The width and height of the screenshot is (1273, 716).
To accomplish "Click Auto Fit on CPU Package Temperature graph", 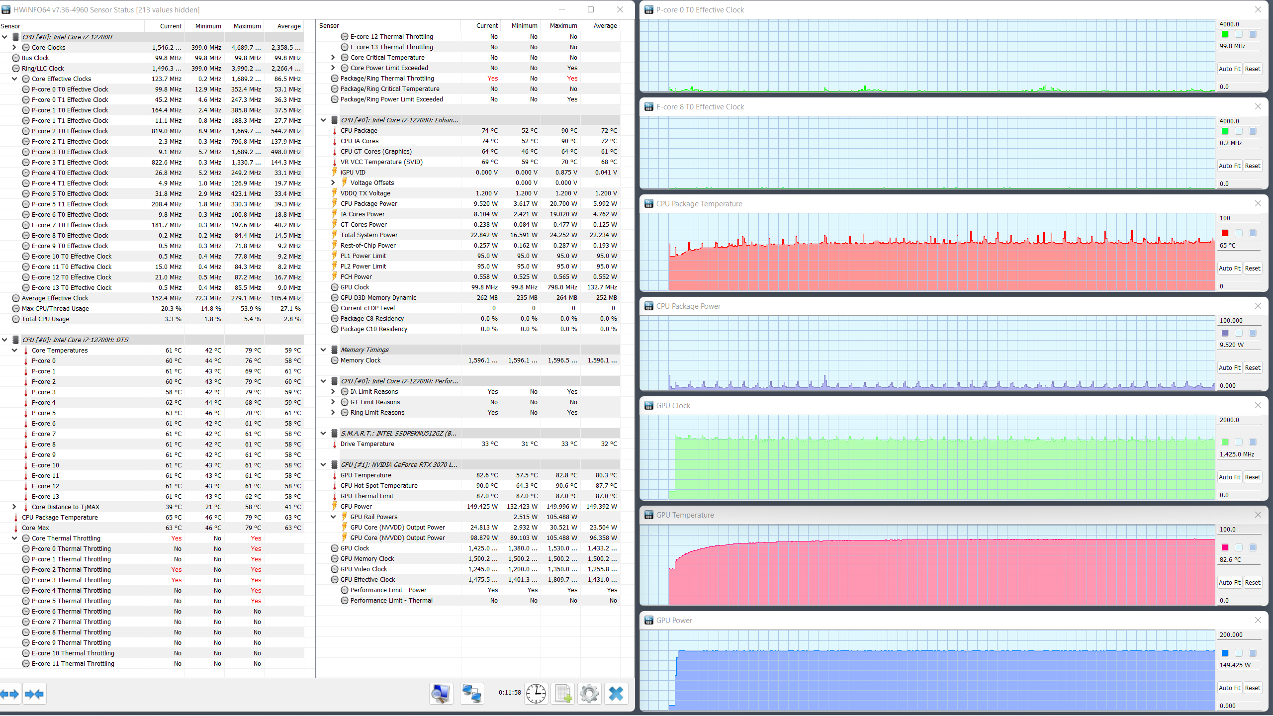I will [1229, 268].
